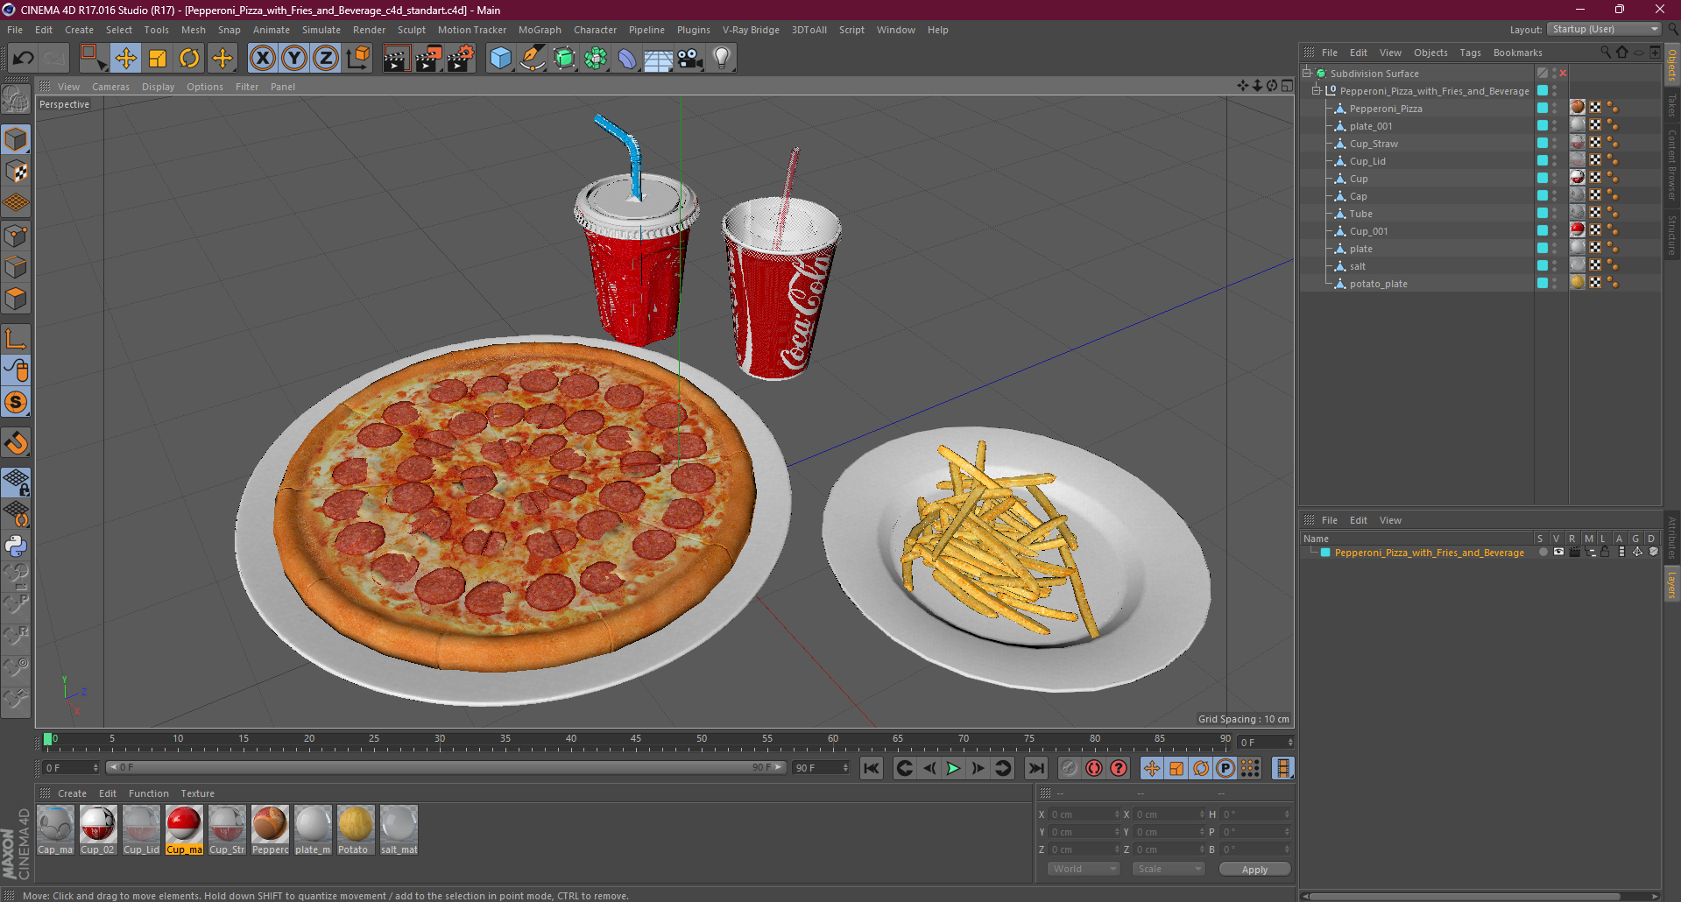Click the Record Active Objects red button

(1094, 768)
